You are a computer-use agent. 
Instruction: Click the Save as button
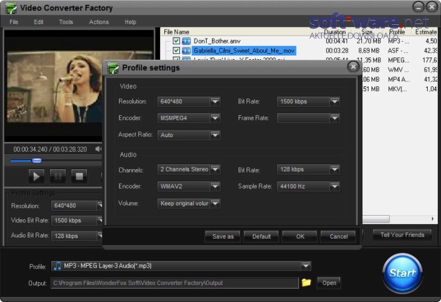click(x=223, y=236)
